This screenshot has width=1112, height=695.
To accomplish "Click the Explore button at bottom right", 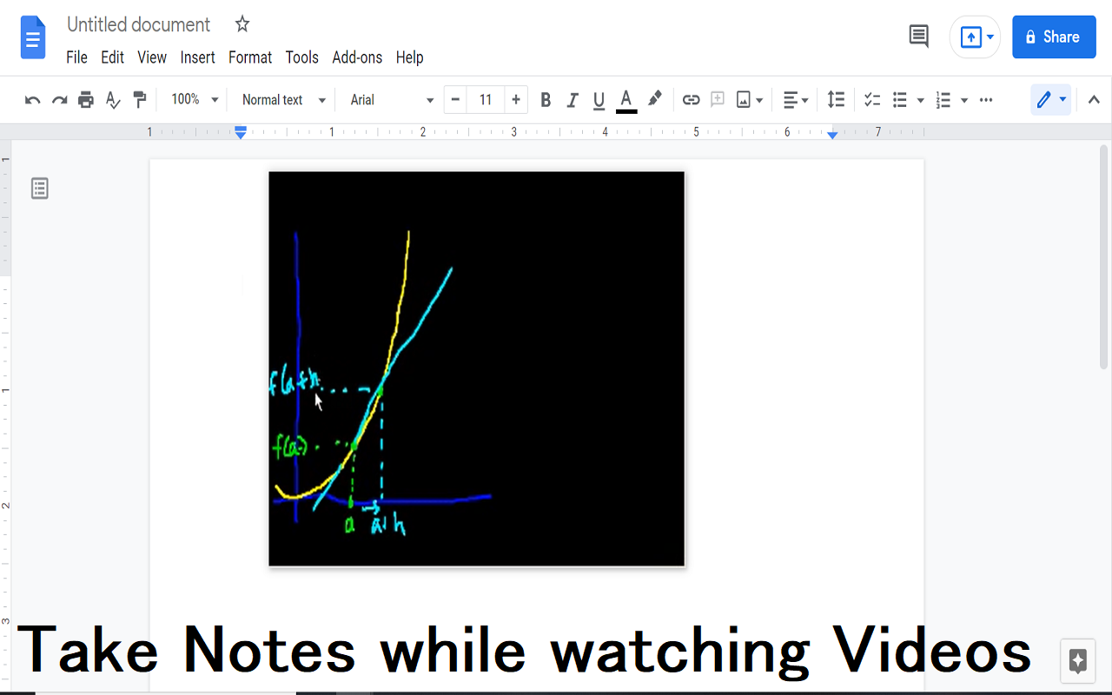I will click(x=1077, y=661).
